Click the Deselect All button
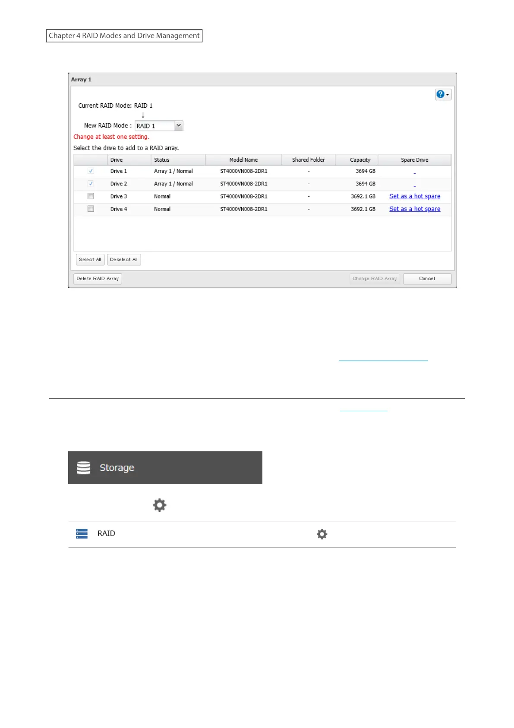 [124, 259]
